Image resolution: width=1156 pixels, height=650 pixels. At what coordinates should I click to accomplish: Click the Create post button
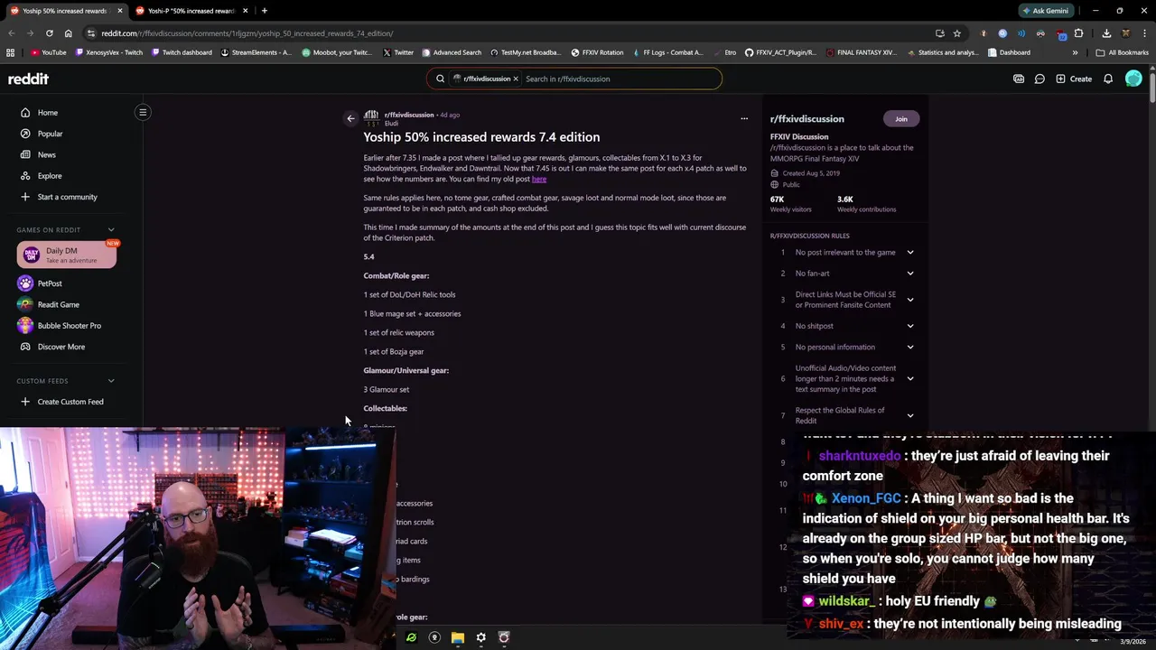click(1074, 79)
